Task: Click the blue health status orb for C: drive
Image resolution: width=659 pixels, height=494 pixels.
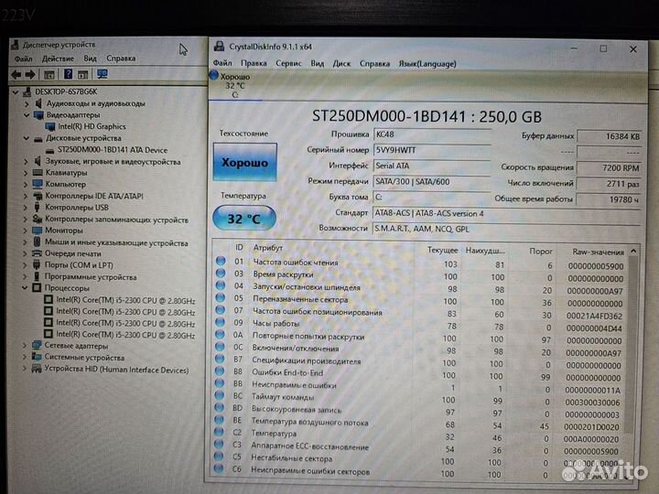Action: pos(214,75)
